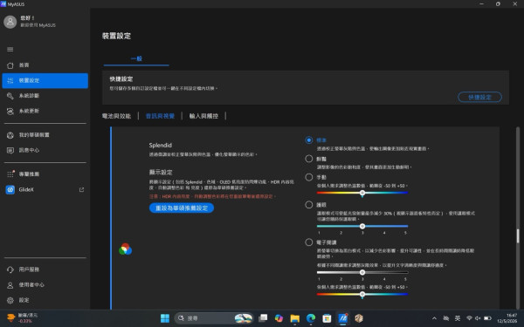The image size is (524, 327).
Task: Show hidden icons in system tray
Action: [434, 318]
